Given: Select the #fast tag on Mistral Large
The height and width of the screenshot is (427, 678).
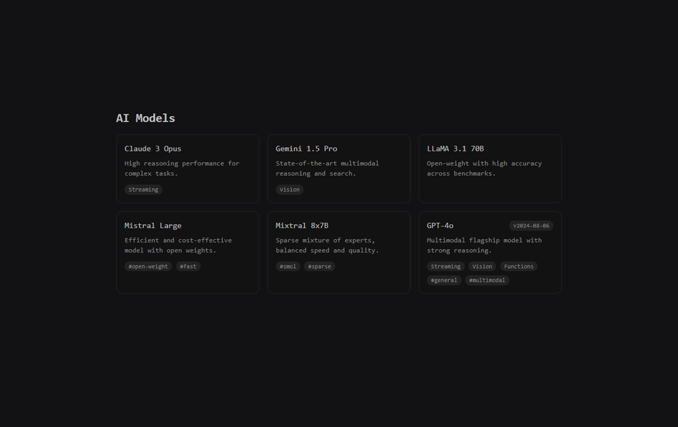Looking at the screenshot, I should click(188, 266).
